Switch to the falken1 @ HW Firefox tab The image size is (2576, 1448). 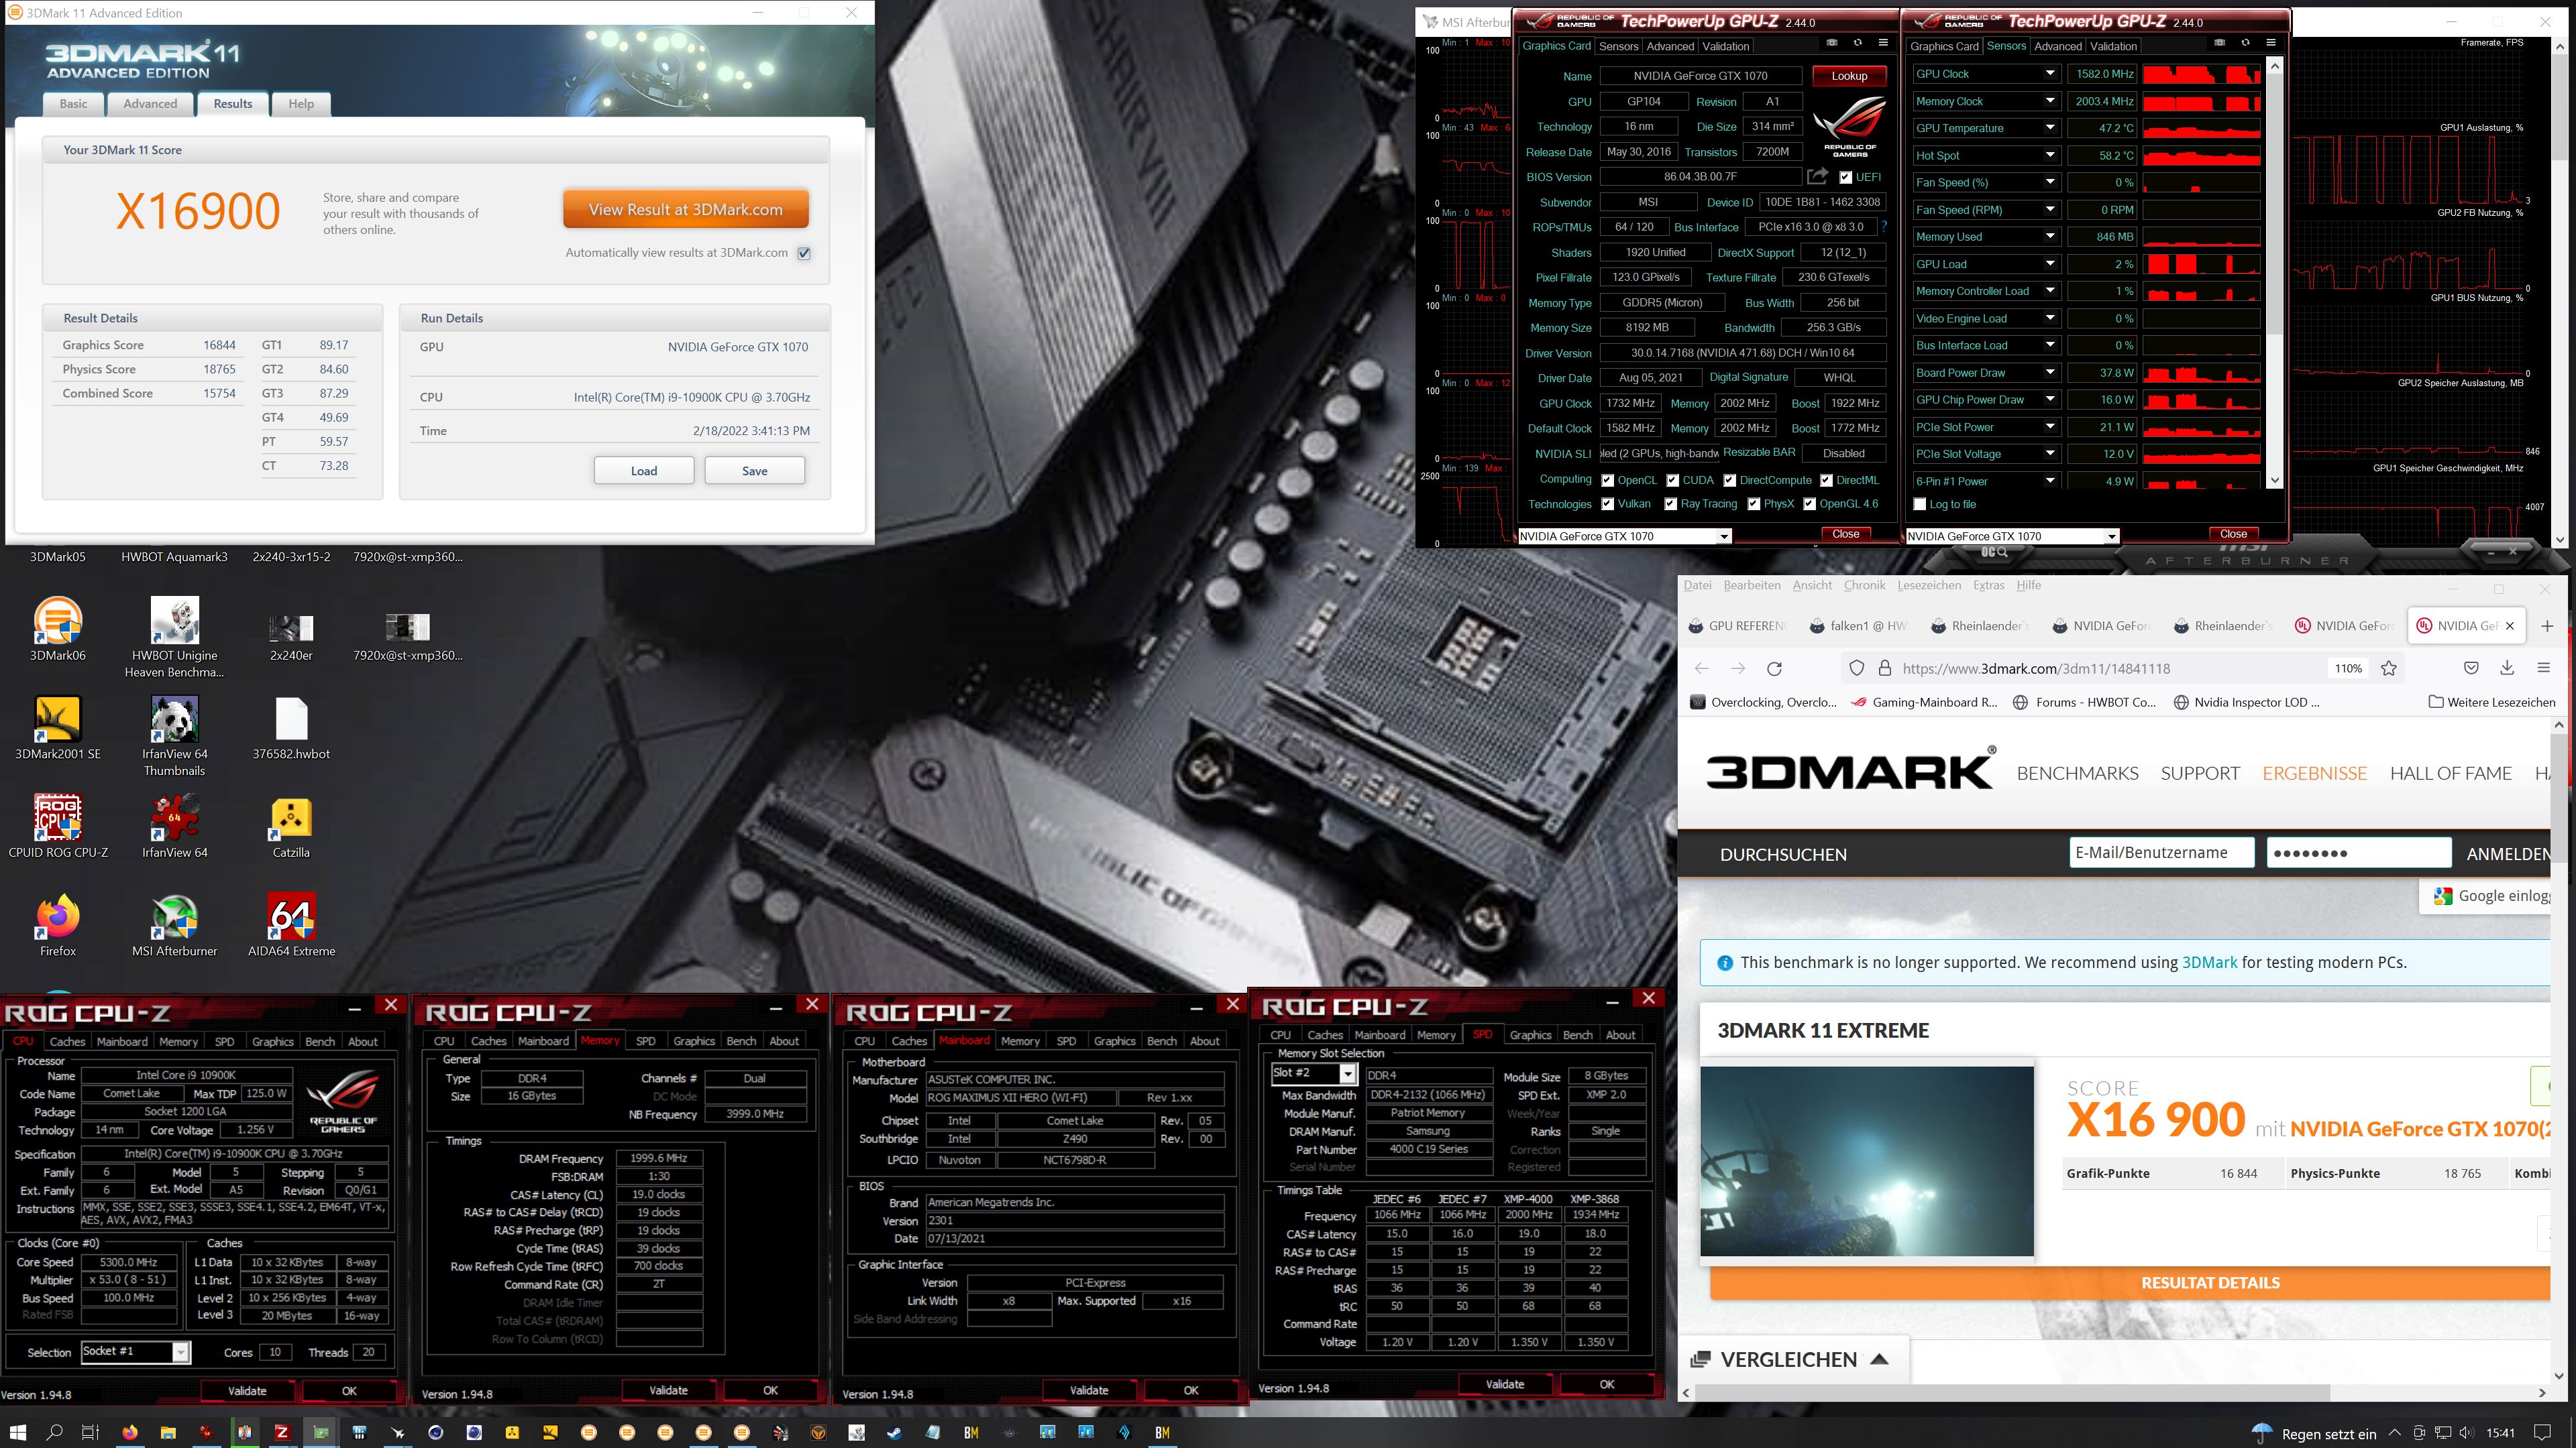coord(1859,625)
